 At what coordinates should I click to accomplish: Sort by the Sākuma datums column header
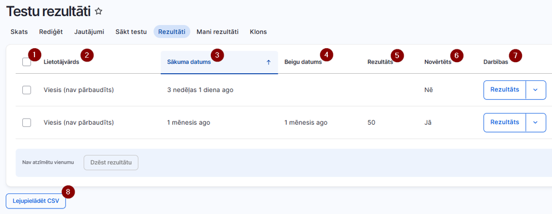coord(219,62)
